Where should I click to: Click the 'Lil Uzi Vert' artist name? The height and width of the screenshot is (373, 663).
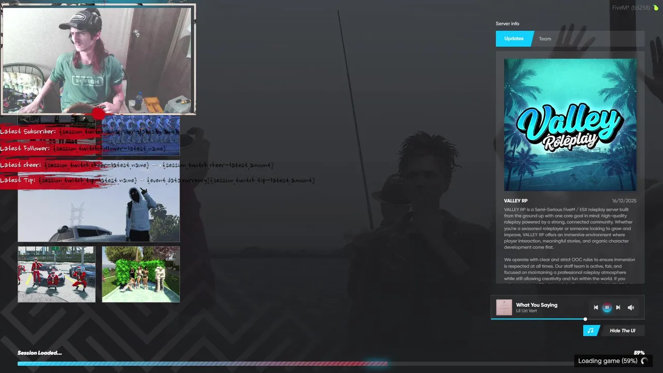tap(526, 311)
